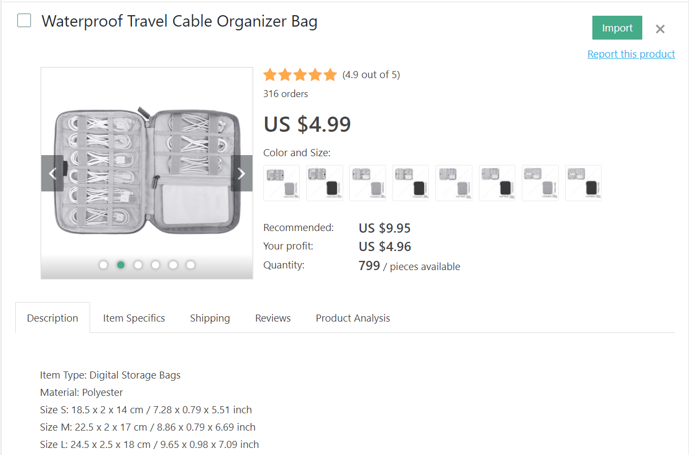Click the first rating star

(x=270, y=74)
